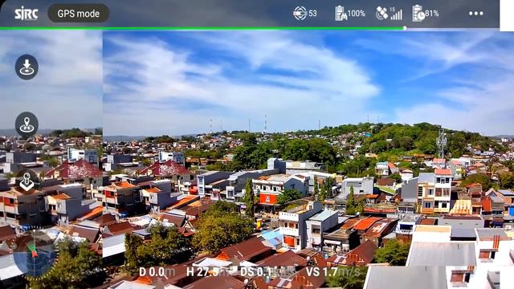514x289 pixels.
Task: Check the remote signal icon showing 53
Action: pos(305,14)
